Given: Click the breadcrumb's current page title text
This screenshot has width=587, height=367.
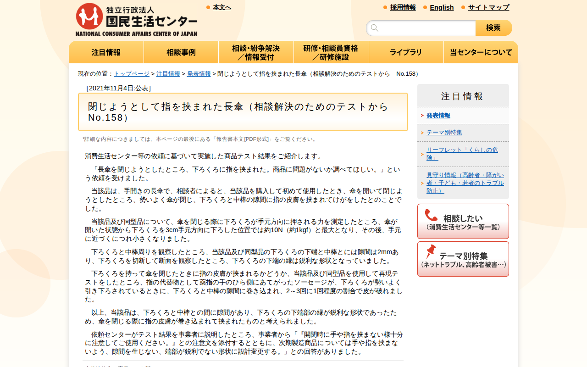Looking at the screenshot, I should [x=319, y=74].
